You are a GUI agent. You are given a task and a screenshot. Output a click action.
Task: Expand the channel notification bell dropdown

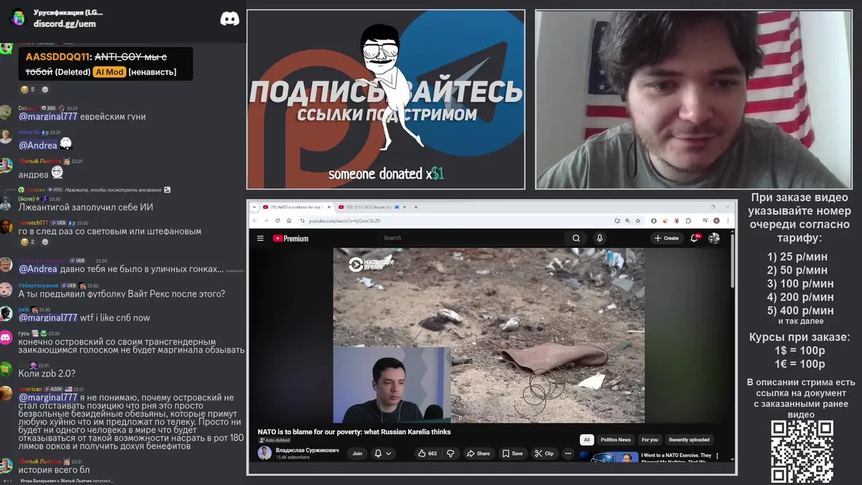(x=382, y=453)
